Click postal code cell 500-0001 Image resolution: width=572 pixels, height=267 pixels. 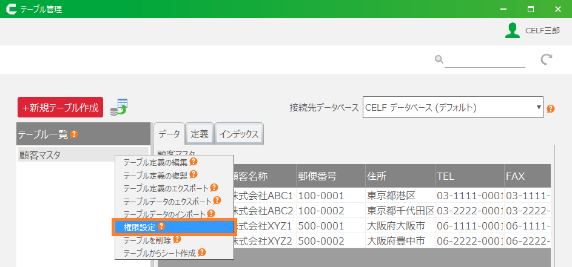click(331, 226)
